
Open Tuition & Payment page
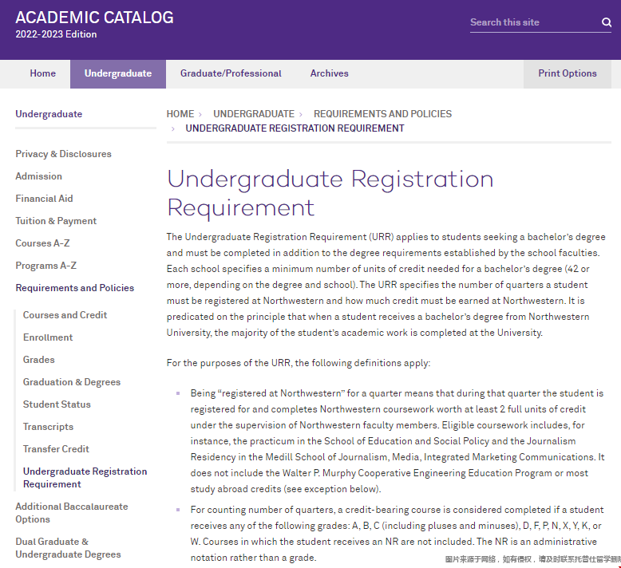(x=56, y=221)
